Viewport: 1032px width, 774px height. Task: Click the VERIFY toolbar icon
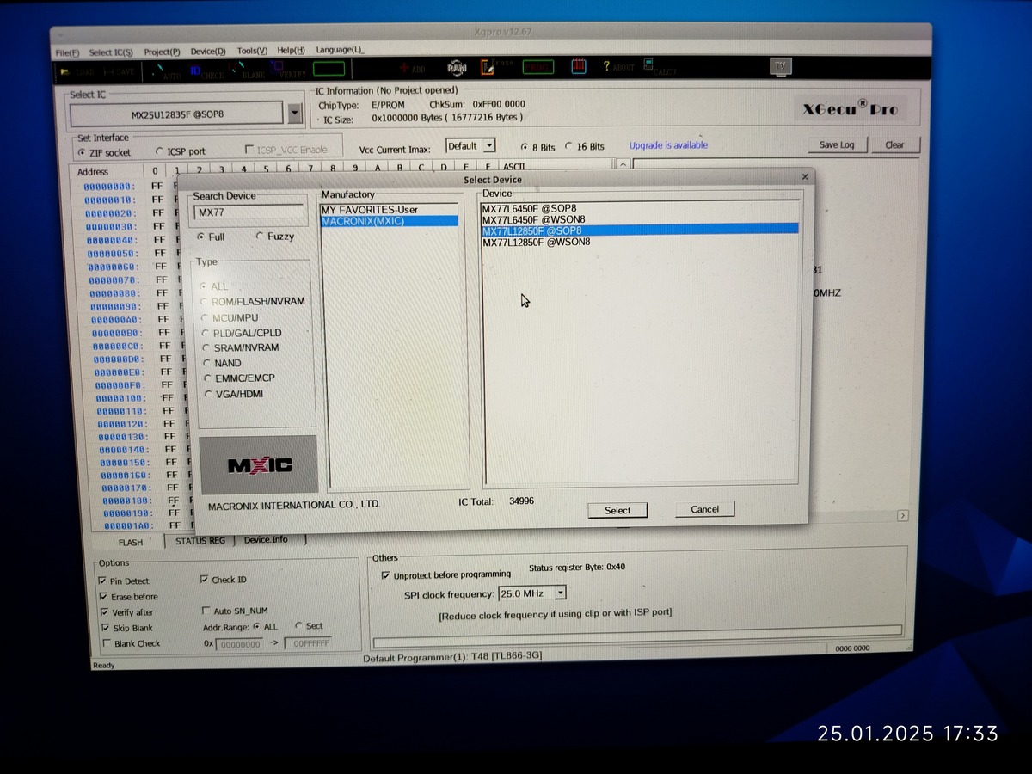(288, 71)
